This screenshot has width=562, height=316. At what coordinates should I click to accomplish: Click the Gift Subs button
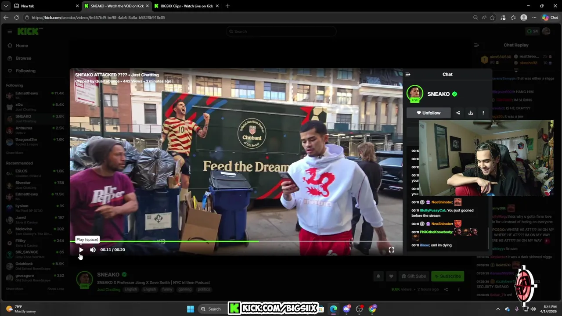pos(413,276)
